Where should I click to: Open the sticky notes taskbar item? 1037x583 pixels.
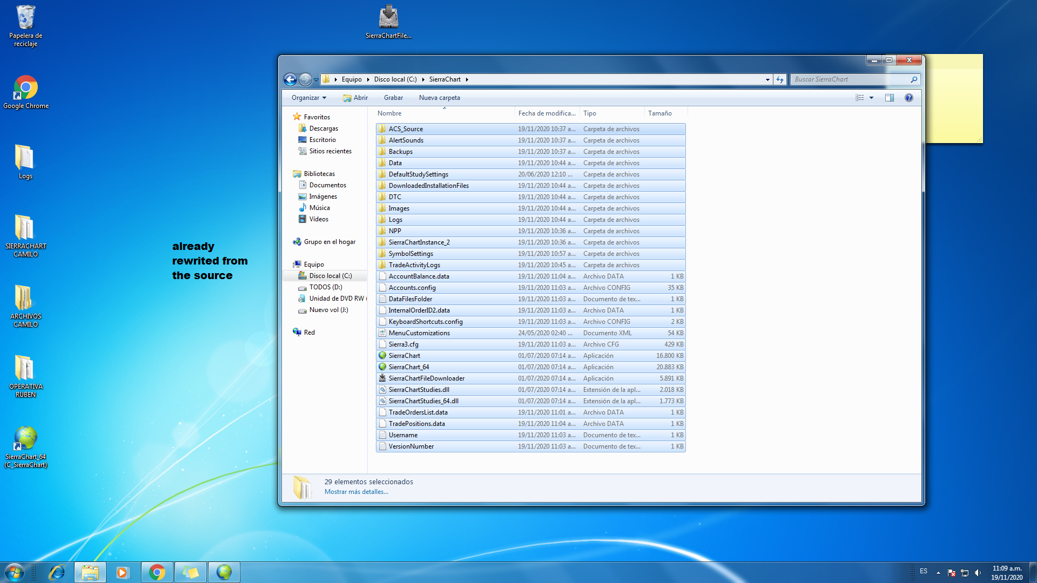(x=191, y=572)
